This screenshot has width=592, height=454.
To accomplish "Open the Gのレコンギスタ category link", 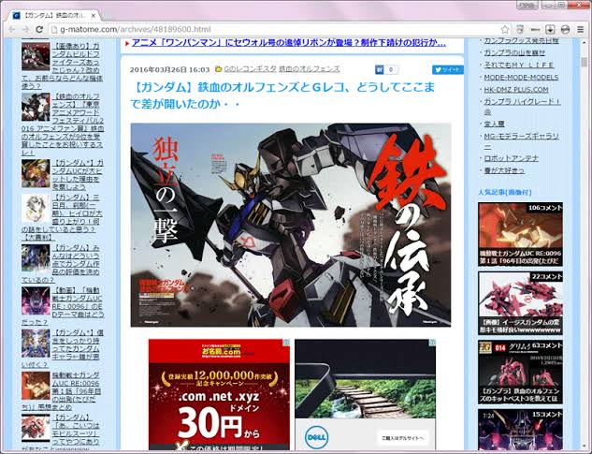I will point(251,69).
